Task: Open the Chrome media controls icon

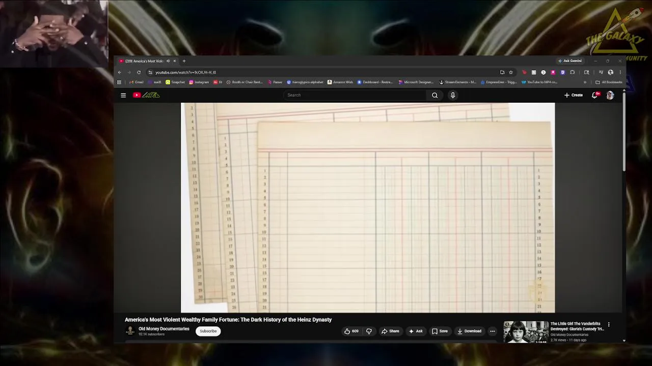Action: 601,72
